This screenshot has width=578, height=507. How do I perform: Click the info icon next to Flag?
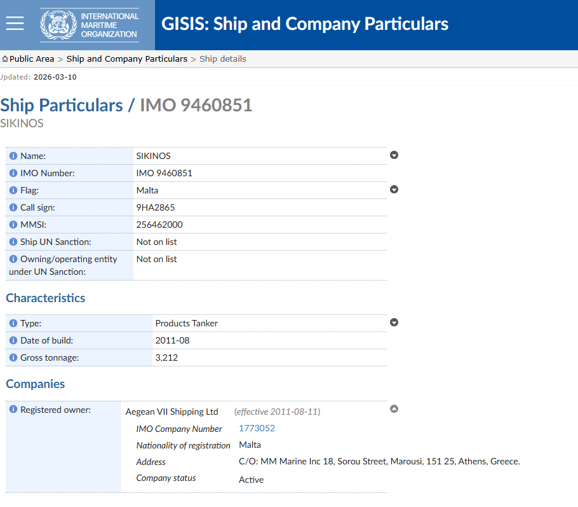[13, 190]
